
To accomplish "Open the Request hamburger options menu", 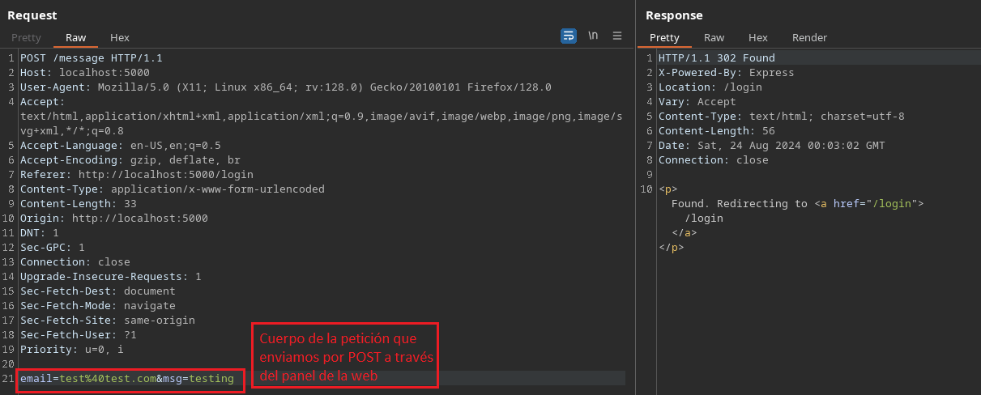I will coord(617,36).
